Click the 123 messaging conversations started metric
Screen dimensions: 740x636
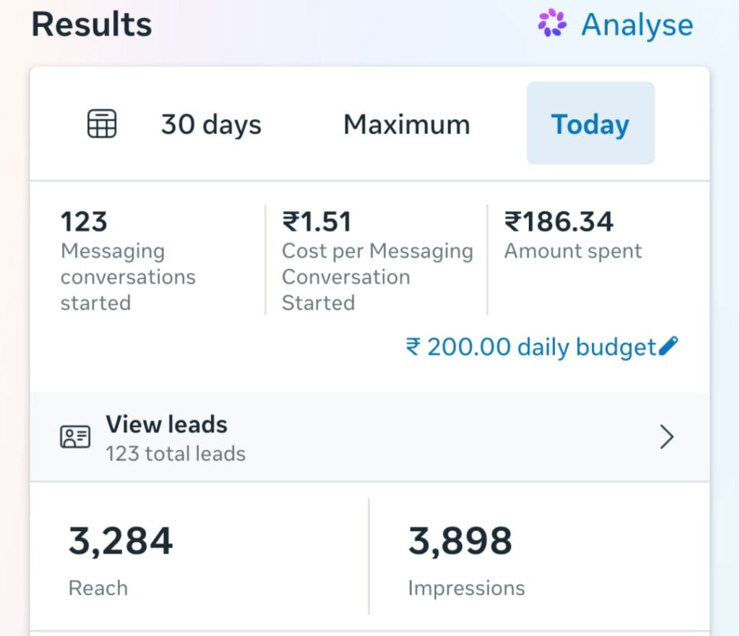tap(129, 260)
